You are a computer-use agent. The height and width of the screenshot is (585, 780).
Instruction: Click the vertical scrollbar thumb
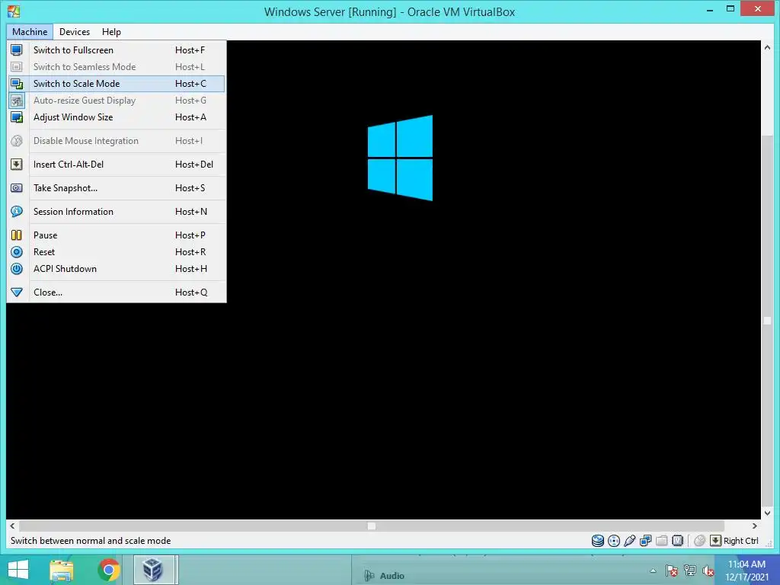[767, 321]
